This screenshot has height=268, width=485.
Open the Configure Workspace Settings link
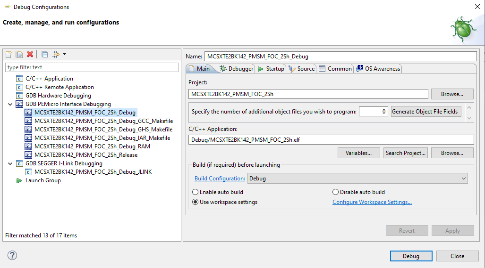[x=372, y=202]
